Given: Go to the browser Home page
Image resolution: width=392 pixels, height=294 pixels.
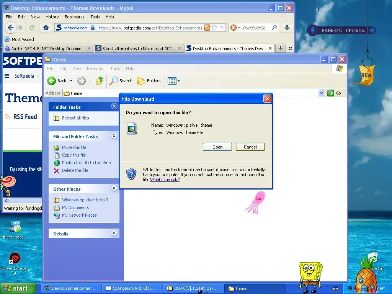Looking at the screenshot, I should 46,28.
